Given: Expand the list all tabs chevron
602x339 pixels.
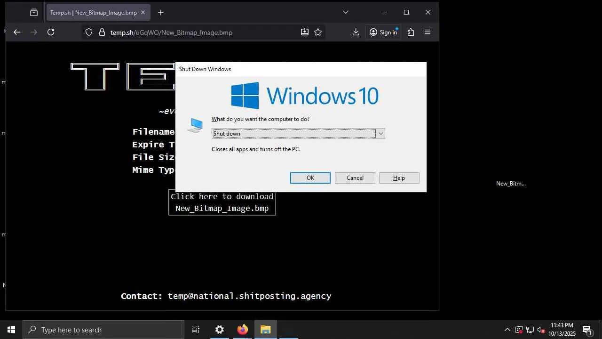Looking at the screenshot, I should click(x=346, y=12).
